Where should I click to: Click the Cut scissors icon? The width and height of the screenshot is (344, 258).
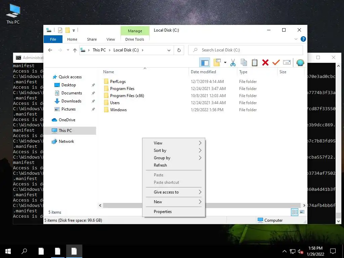[233, 63]
